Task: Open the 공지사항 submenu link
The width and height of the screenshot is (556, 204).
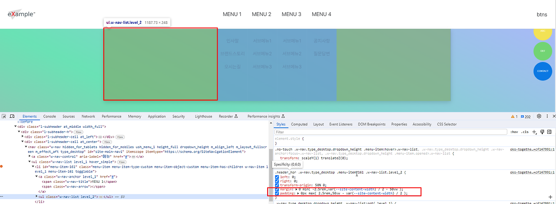Action: click(x=322, y=41)
